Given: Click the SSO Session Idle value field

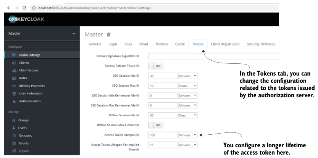Looking at the screenshot, I should [163, 76].
